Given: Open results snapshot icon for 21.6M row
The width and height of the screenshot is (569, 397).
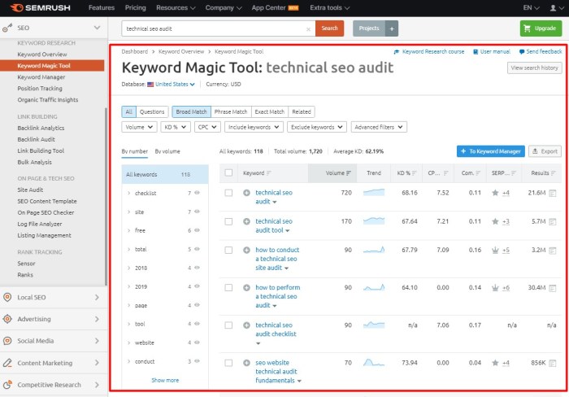Looking at the screenshot, I should (553, 193).
